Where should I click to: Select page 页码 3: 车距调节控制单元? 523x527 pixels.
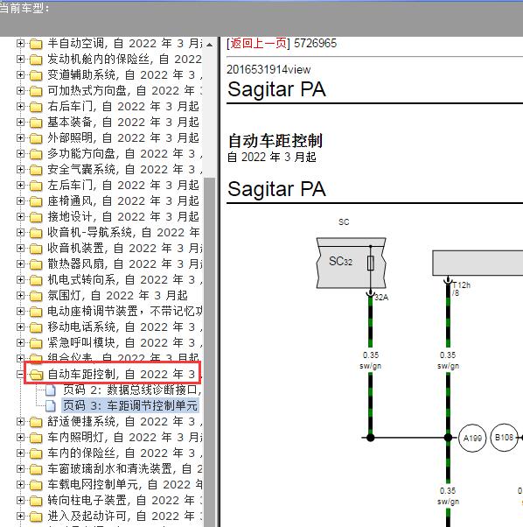pos(130,405)
